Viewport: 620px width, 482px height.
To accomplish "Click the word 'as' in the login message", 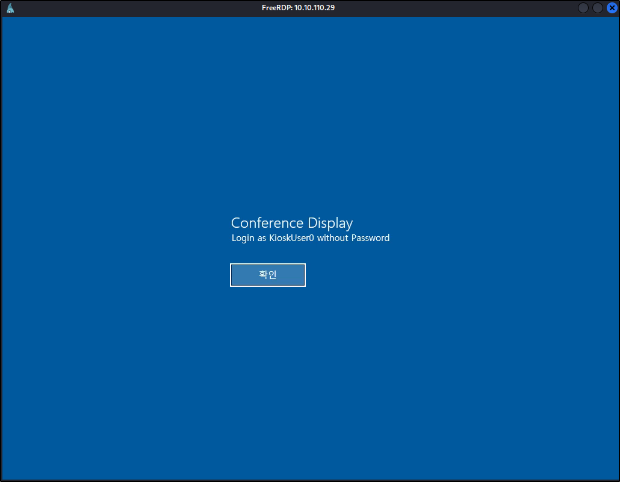I will [x=262, y=238].
